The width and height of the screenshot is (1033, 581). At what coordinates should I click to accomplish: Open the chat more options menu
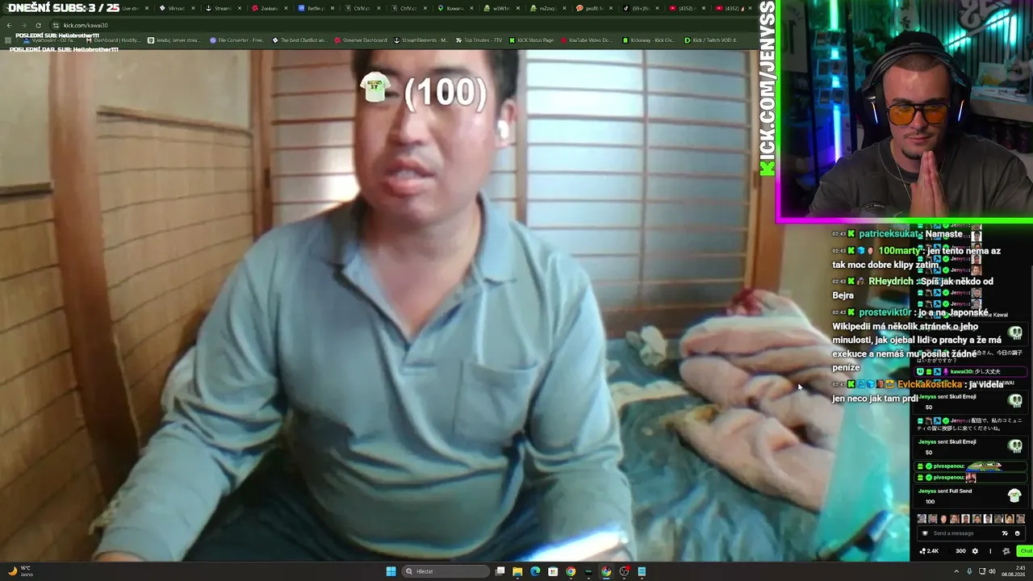coord(990,551)
